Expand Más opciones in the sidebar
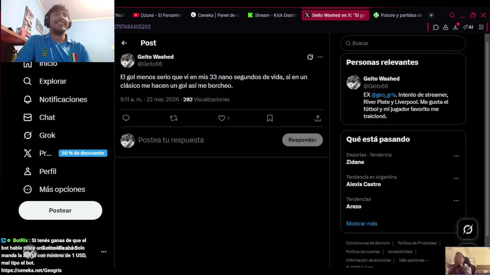The image size is (490, 275). [x=62, y=189]
